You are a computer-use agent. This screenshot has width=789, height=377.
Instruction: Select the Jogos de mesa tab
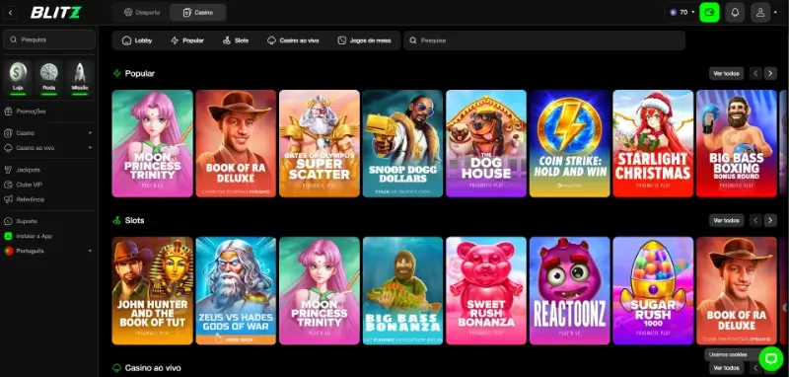(x=364, y=40)
